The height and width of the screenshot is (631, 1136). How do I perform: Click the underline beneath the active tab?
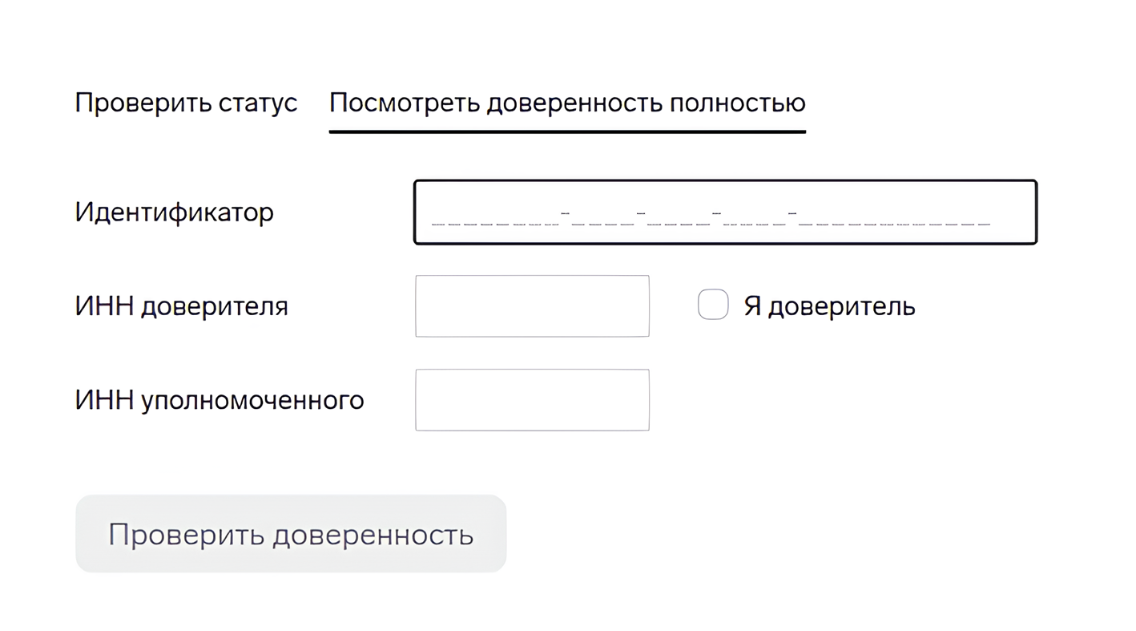click(x=567, y=131)
